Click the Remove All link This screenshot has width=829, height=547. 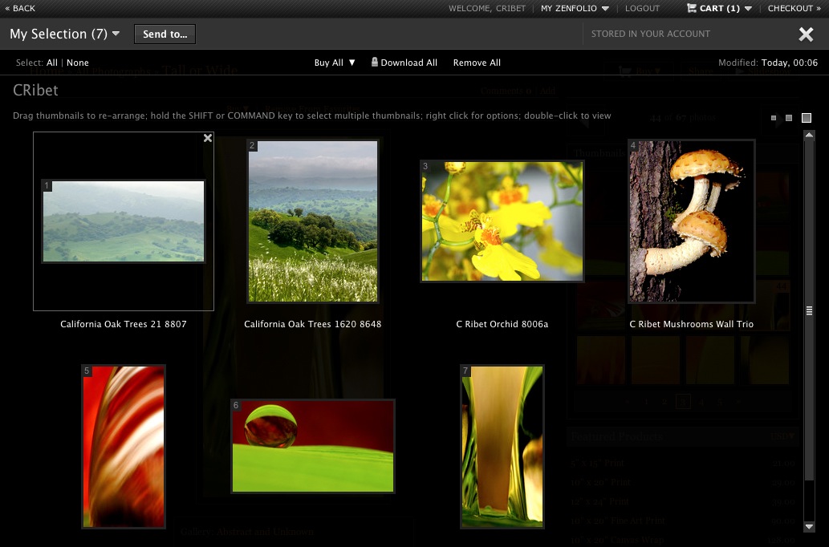477,62
